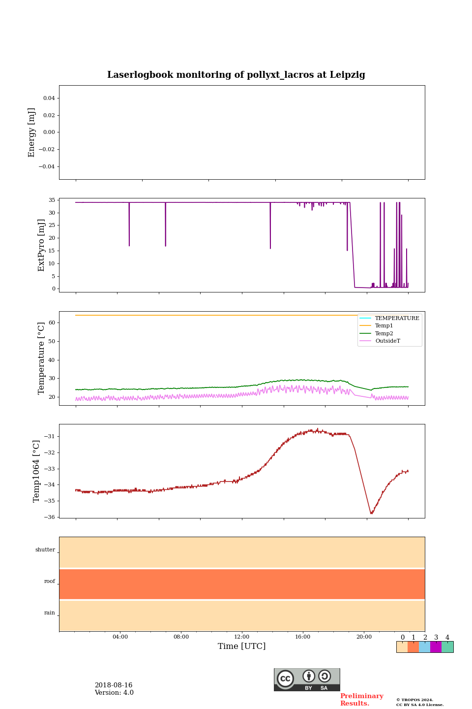This screenshot has width=472, height=709.
Task: Click the roof row label
Action: click(50, 581)
